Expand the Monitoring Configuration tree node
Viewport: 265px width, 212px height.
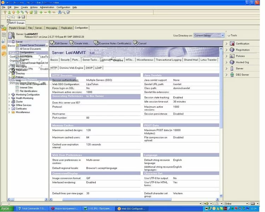(x=10, y=95)
